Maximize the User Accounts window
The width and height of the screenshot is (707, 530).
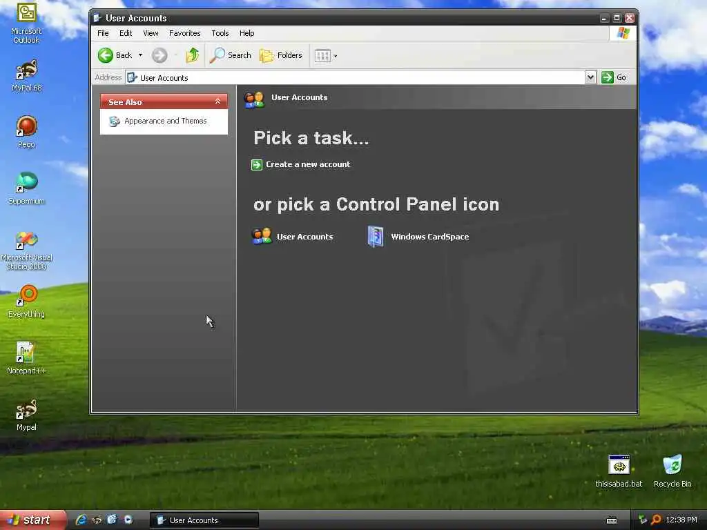[x=617, y=18]
